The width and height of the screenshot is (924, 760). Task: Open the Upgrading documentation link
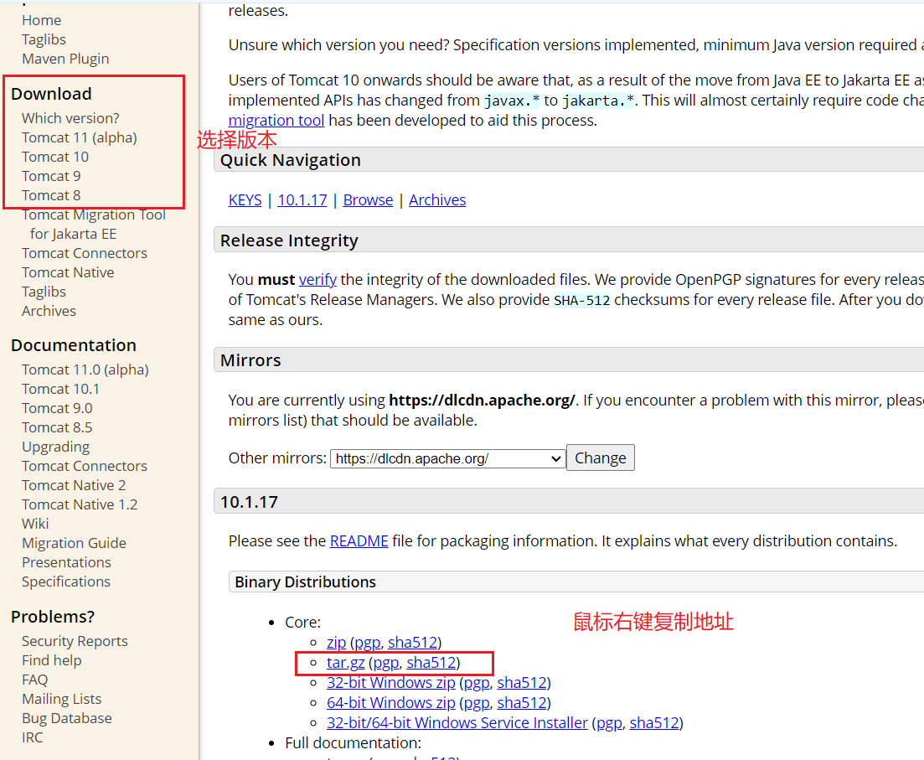tap(56, 447)
